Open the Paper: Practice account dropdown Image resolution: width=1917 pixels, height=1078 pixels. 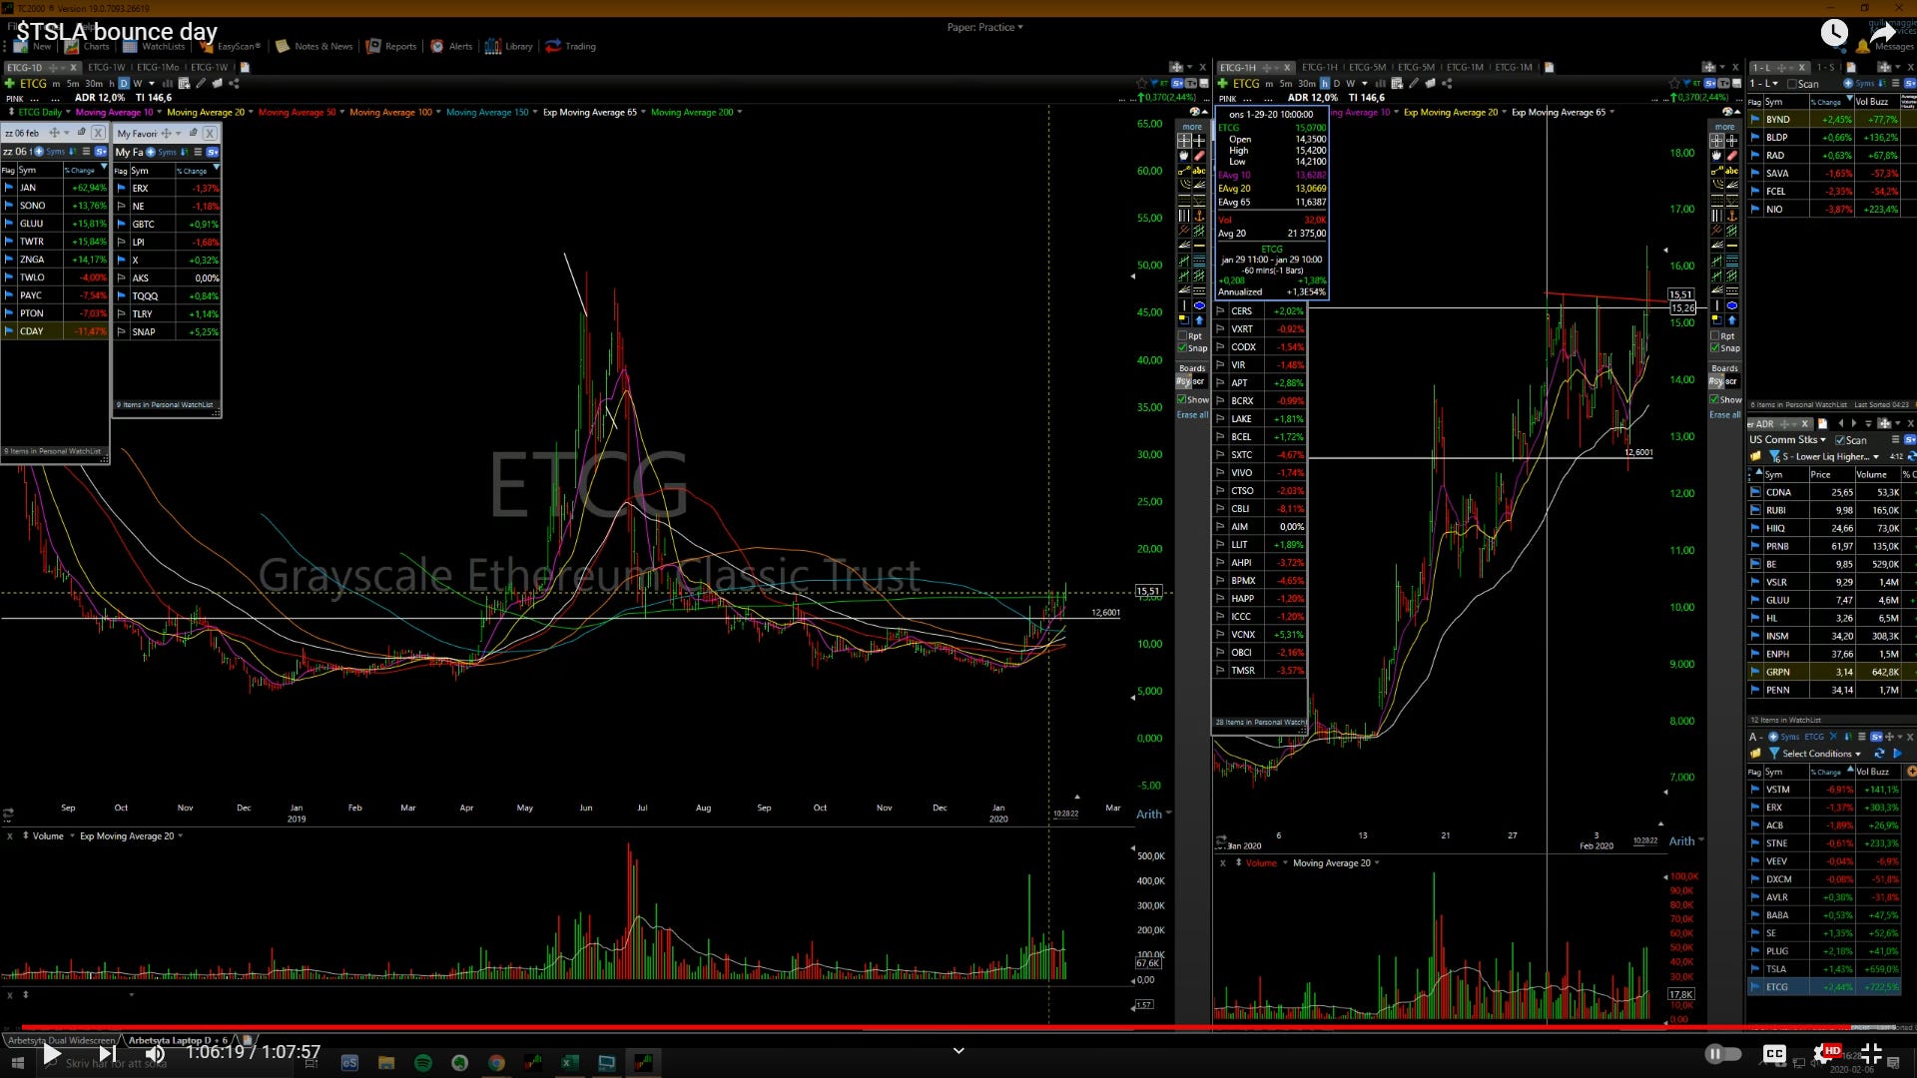tap(984, 27)
